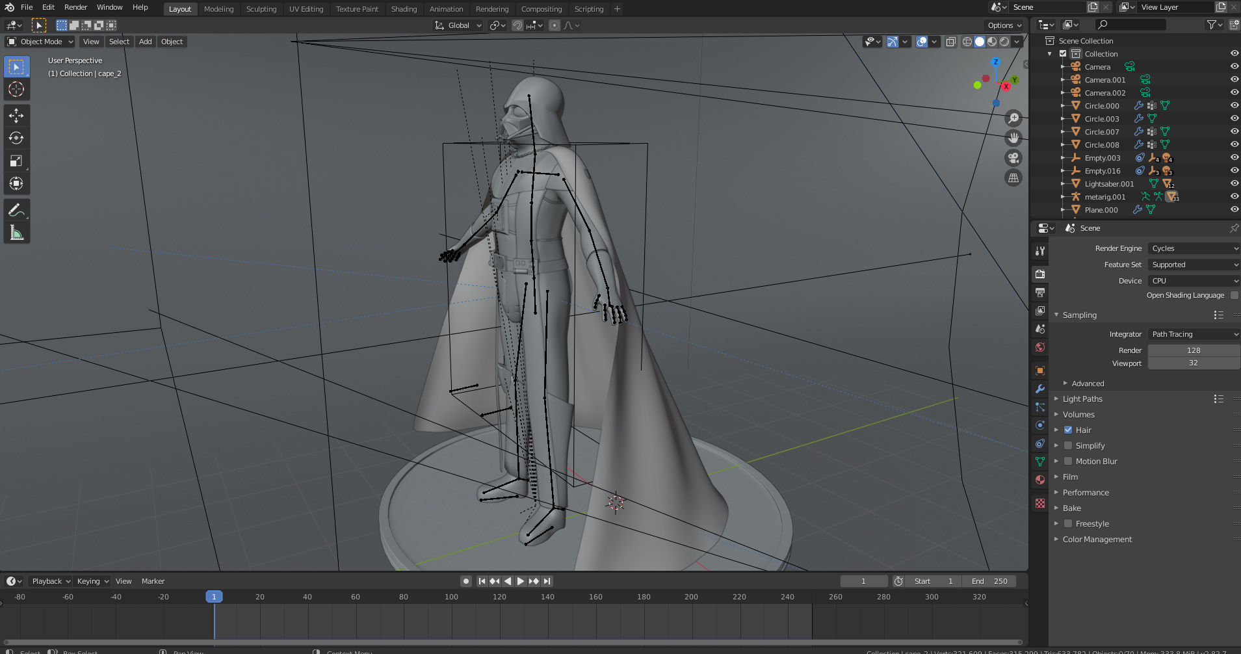This screenshot has width=1241, height=654.
Task: Click the End frame field 250
Action: click(989, 581)
